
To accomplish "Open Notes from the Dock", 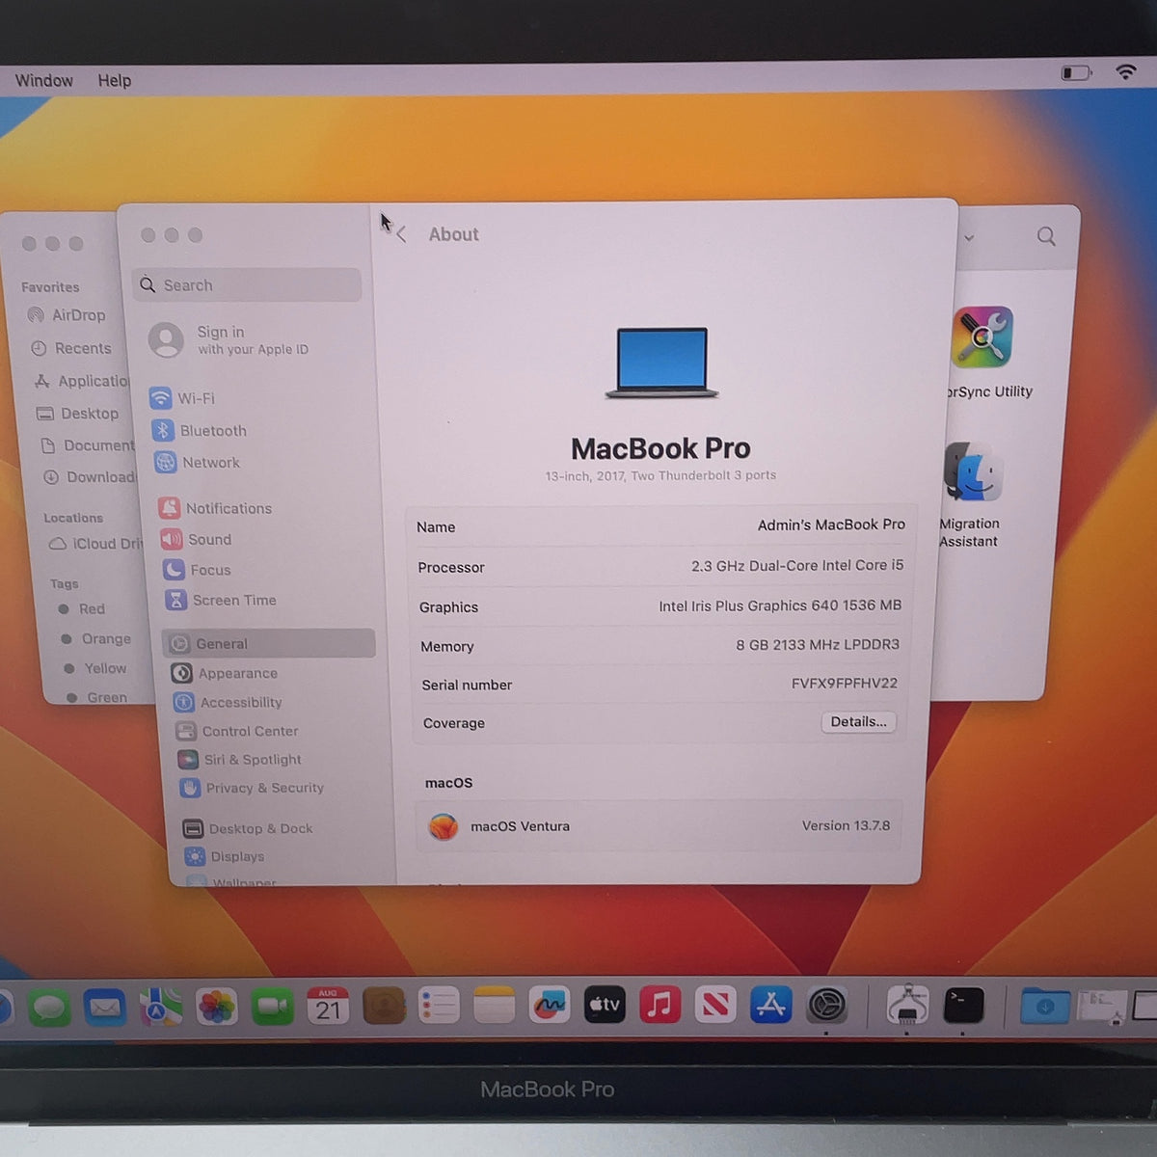I will tap(494, 1007).
